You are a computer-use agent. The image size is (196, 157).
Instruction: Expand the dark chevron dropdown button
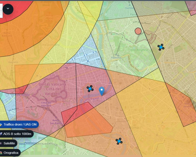click(8, 9)
